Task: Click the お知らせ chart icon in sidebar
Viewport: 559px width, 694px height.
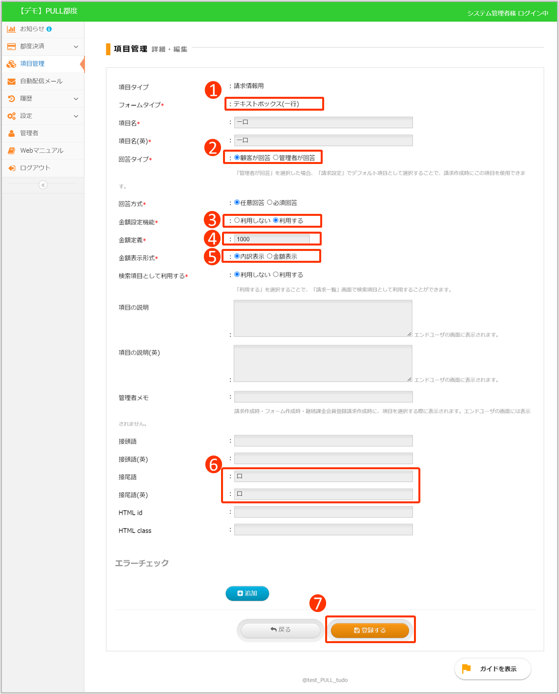Action: [11, 29]
